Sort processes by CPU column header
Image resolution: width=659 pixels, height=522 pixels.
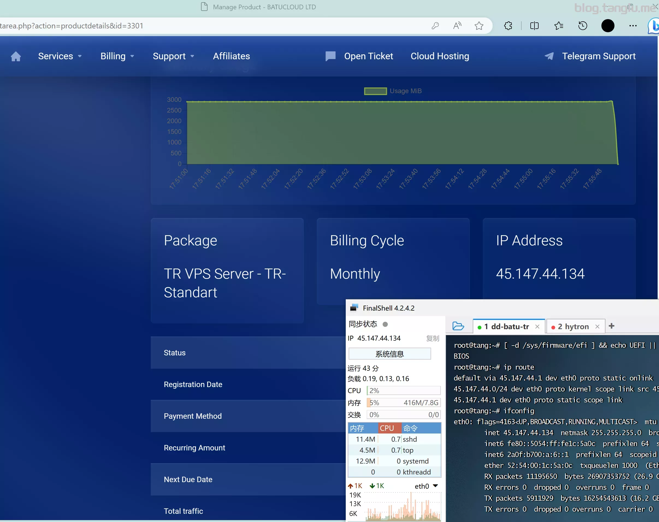tap(389, 428)
